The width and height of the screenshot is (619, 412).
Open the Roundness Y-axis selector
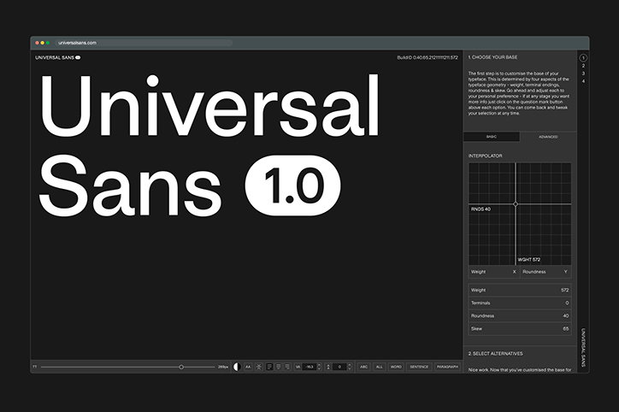point(545,272)
